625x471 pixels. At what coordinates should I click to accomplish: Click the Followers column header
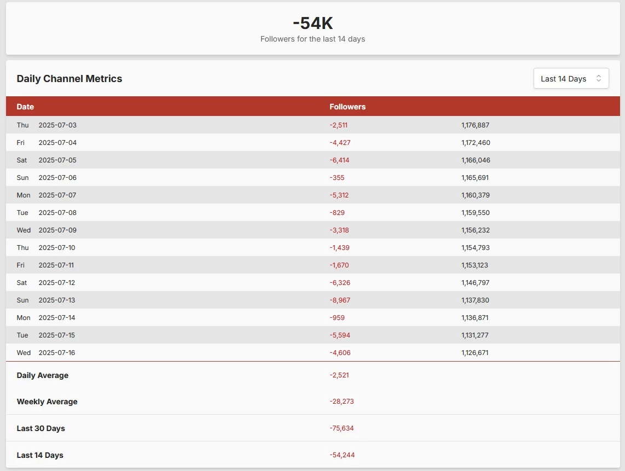coord(348,107)
